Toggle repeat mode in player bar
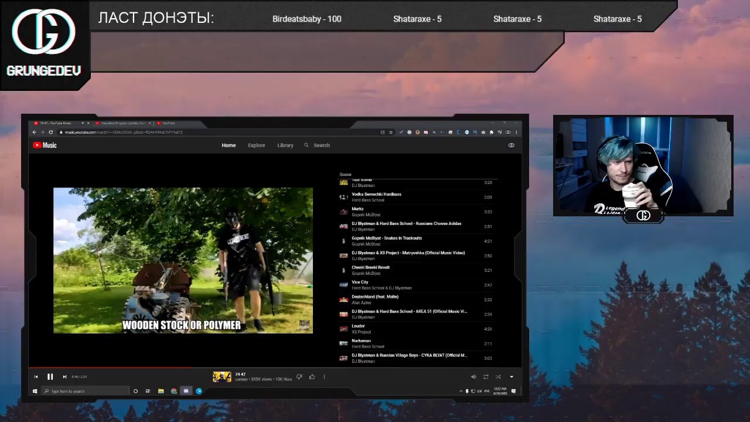Viewport: 750px width, 422px height. coord(486,377)
